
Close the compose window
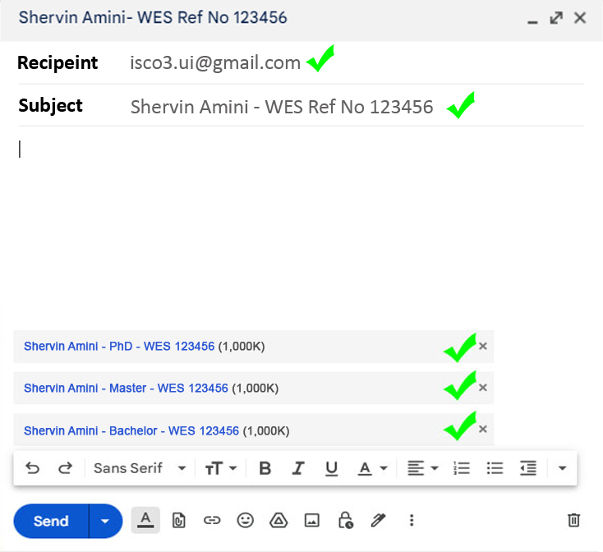tap(580, 18)
